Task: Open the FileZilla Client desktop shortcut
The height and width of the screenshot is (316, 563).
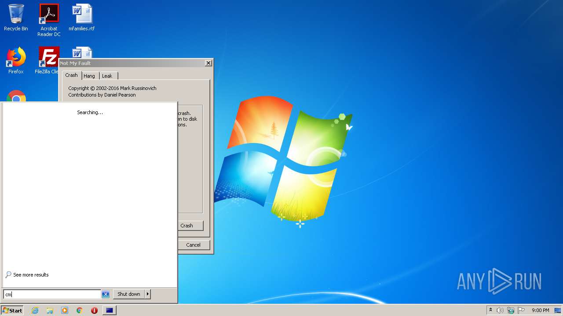Action: click(48, 61)
